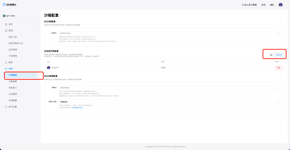The height and width of the screenshot is (150, 290).
Task: Click 频道ID field label
Action: pos(54,88)
